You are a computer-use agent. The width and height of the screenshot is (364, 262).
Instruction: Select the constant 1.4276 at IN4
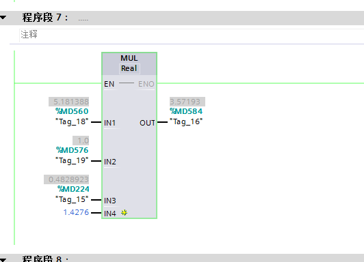[76, 212]
